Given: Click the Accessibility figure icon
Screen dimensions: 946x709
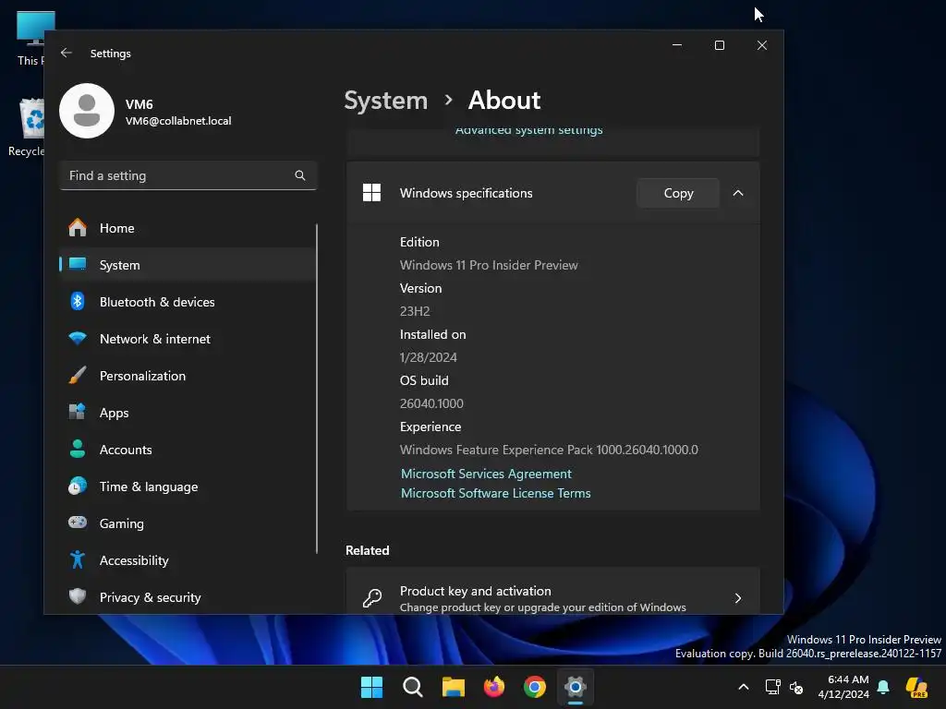Looking at the screenshot, I should pos(78,560).
